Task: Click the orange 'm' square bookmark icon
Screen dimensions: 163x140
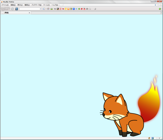Action: (69, 9)
